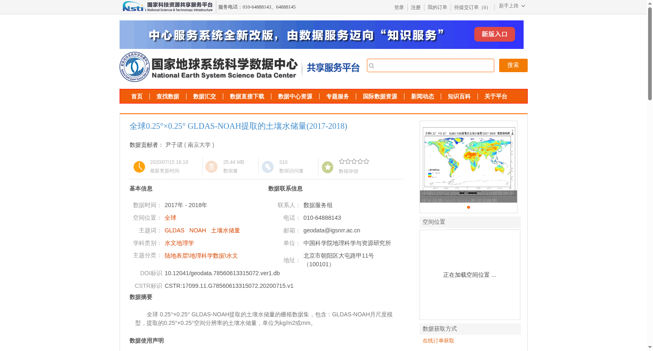653x351 pixels.
Task: Open the 首页 menu item
Action: point(137,97)
